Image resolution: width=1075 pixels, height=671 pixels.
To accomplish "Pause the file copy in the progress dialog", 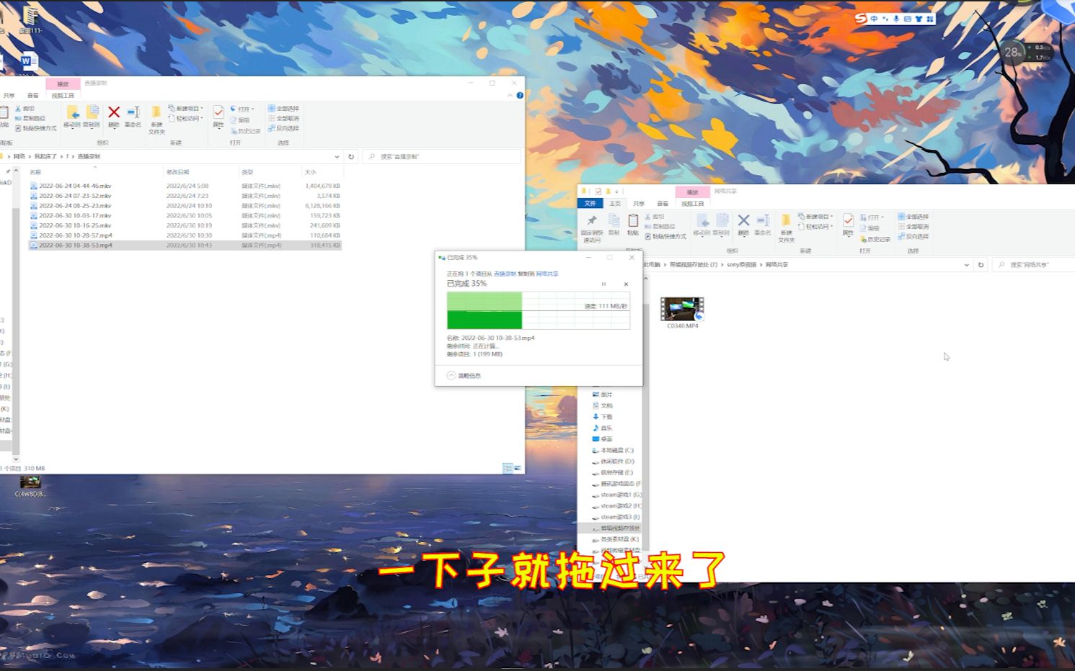I will coord(603,284).
